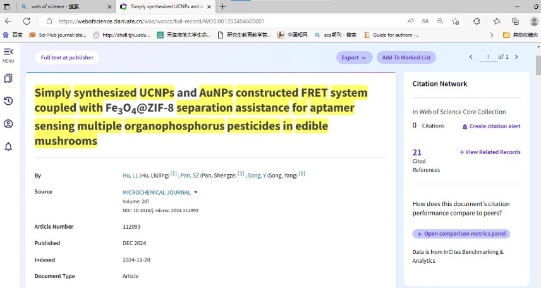Open aca期刊 search bookmark
The height and width of the screenshot is (288, 541).
pyautogui.click(x=336, y=35)
